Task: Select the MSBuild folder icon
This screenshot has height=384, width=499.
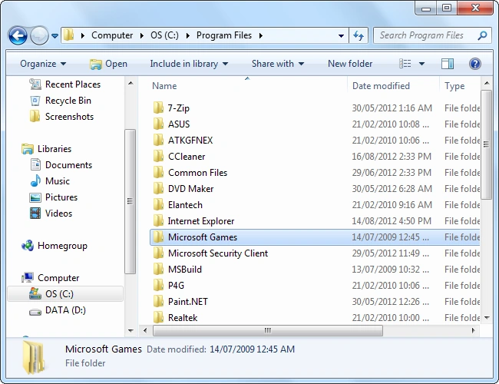Action: click(x=158, y=270)
